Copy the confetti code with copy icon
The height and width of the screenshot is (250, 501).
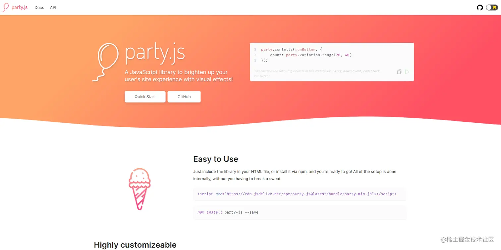(x=399, y=72)
